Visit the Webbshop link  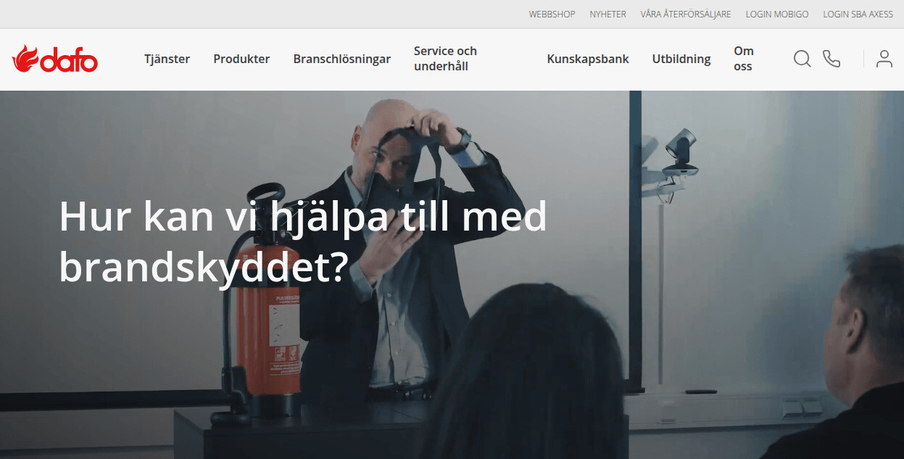(x=552, y=15)
